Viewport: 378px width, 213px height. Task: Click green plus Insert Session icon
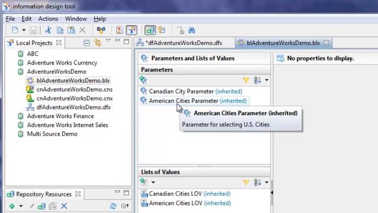12,206
